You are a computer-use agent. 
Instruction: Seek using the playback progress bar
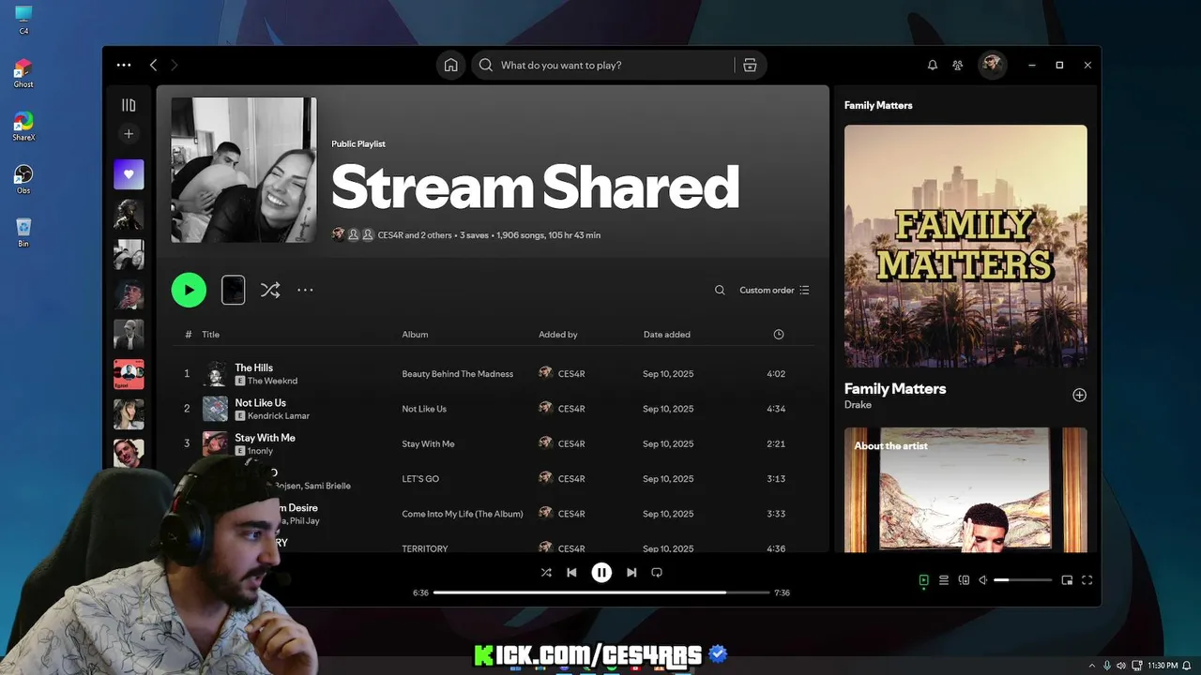coord(601,592)
